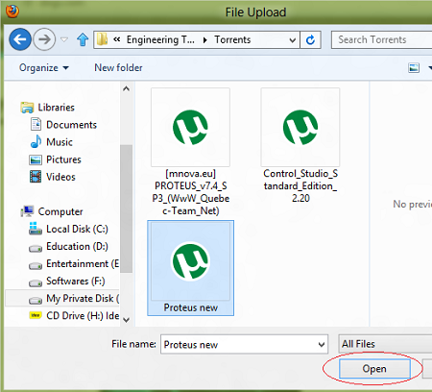This screenshot has width=432, height=392.
Task: Click the Computer monitor icon
Action: pos(28,211)
